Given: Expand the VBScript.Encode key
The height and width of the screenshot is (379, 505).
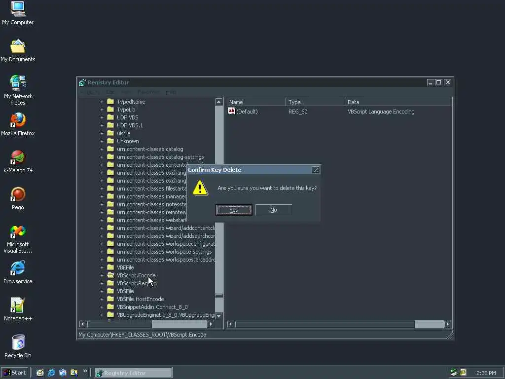Looking at the screenshot, I should pos(102,275).
